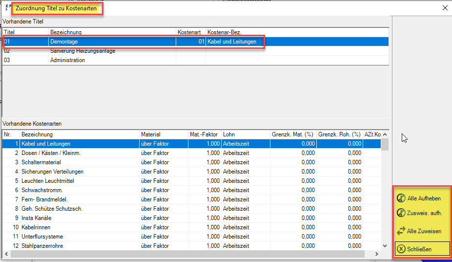452x262 pixels.
Task: Select cost type Dosen / Kästen / Kleinm.
Action: (51, 153)
